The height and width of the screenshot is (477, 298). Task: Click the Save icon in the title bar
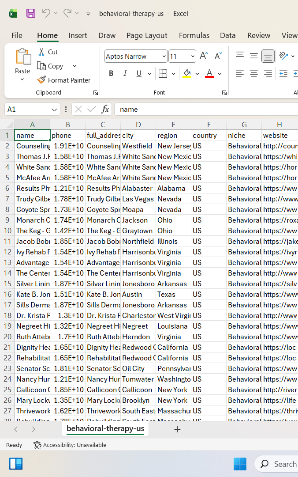tap(31, 13)
